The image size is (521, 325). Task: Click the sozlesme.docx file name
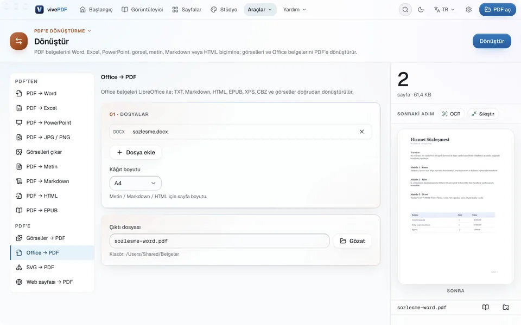tap(150, 132)
